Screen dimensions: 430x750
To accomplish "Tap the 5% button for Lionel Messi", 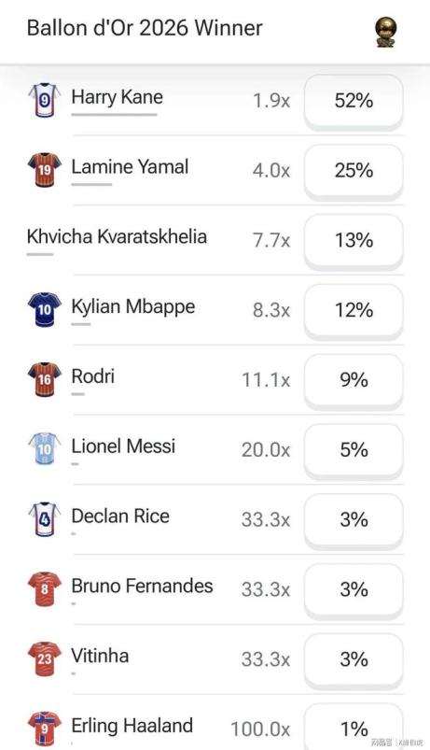I will point(354,450).
